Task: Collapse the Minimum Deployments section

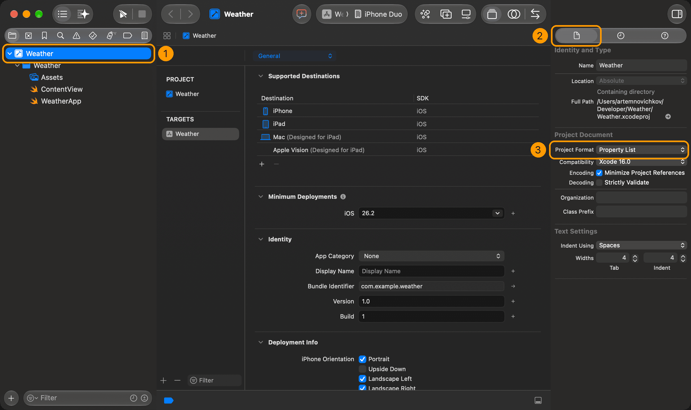Action: tap(261, 197)
